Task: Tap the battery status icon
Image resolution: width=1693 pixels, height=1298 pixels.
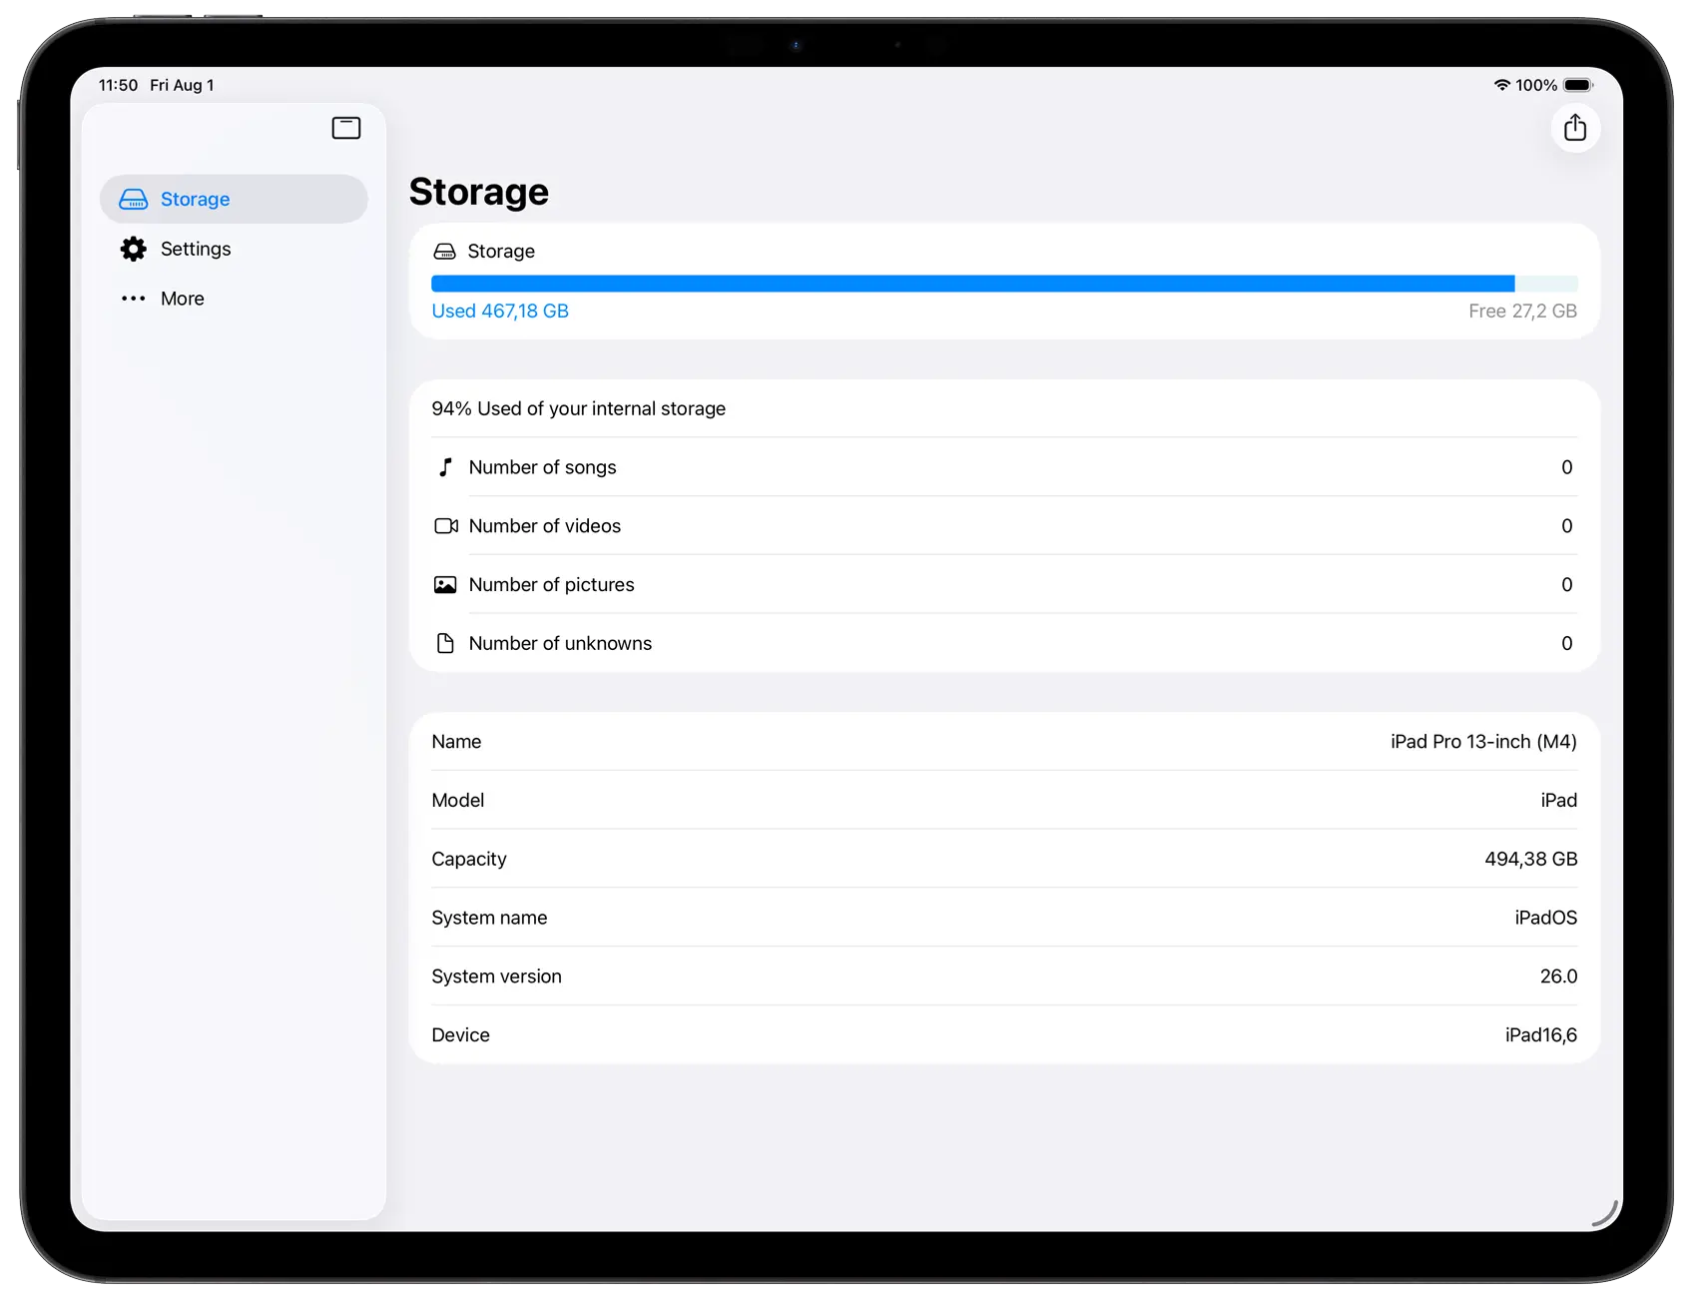Action: pos(1578,85)
